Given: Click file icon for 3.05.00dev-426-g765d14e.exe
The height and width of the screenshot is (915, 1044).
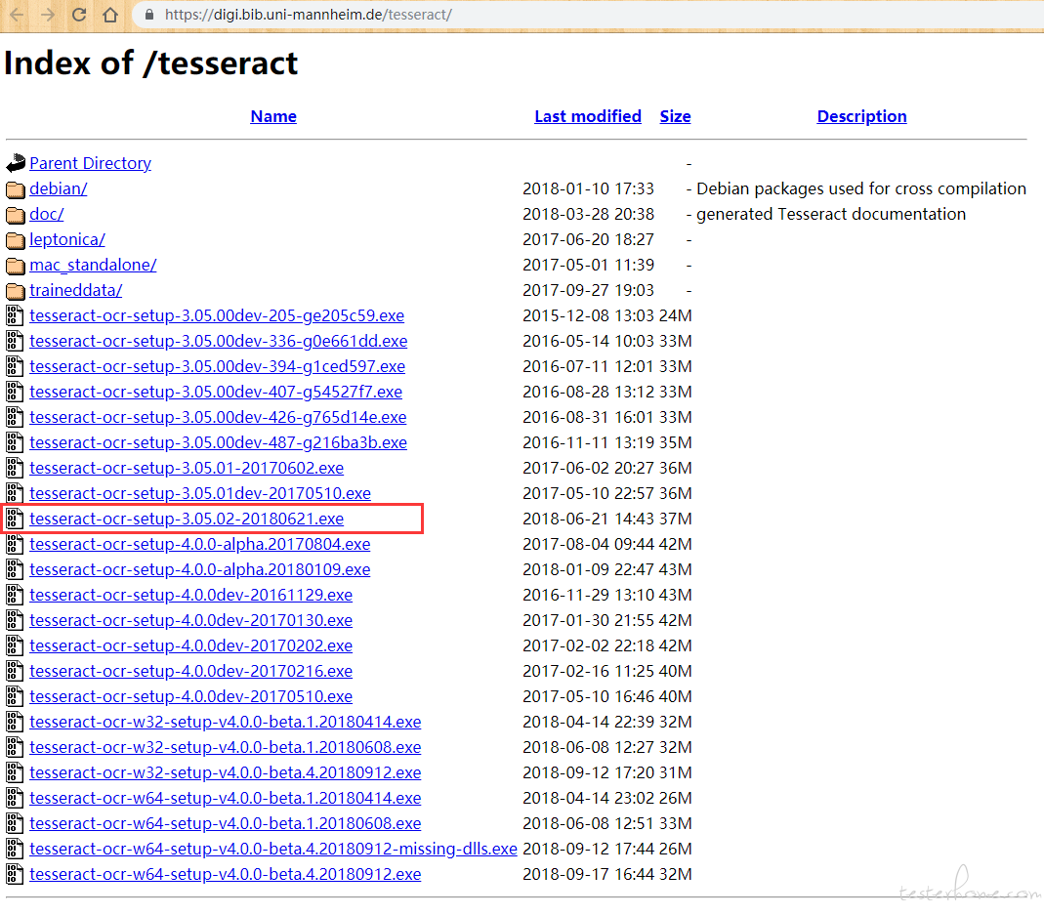Looking at the screenshot, I should pos(15,417).
